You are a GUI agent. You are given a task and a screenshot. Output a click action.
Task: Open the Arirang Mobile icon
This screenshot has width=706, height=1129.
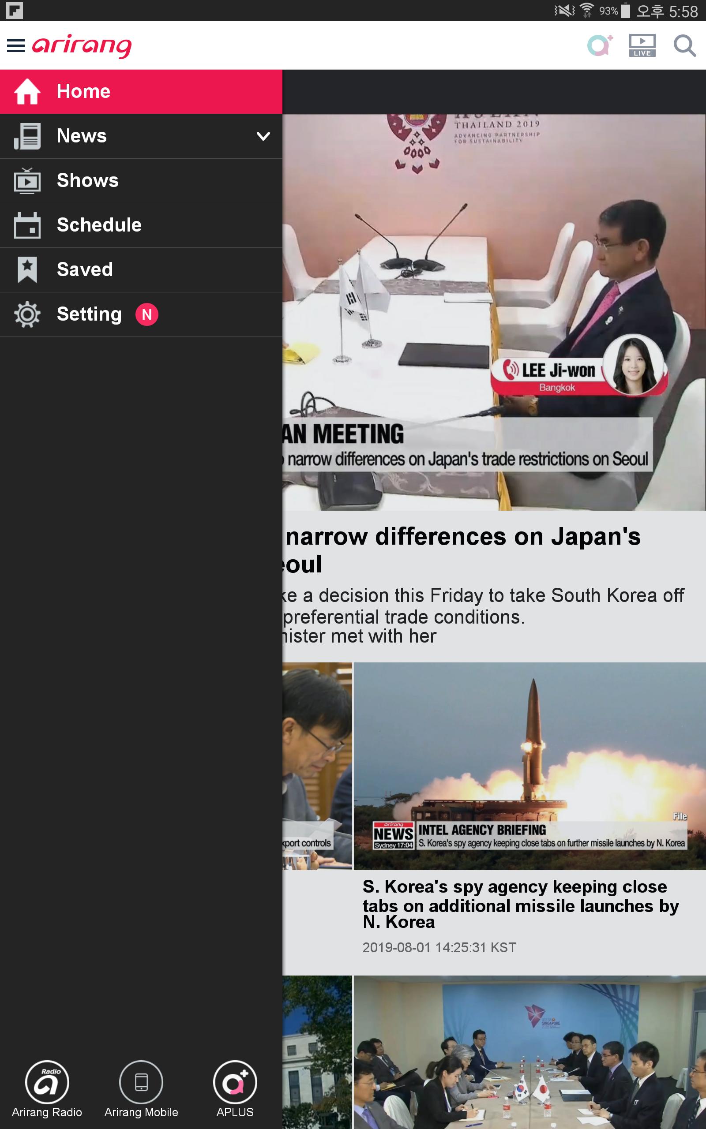click(x=141, y=1081)
